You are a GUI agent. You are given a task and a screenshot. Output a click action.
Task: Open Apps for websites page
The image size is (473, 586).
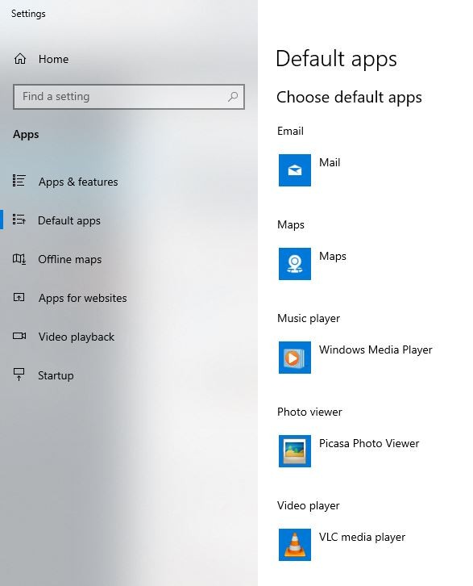pyautogui.click(x=82, y=298)
